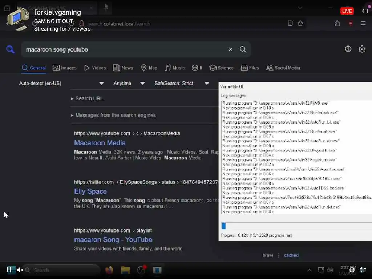
Task: Switch to the Music tab
Action: (x=175, y=68)
